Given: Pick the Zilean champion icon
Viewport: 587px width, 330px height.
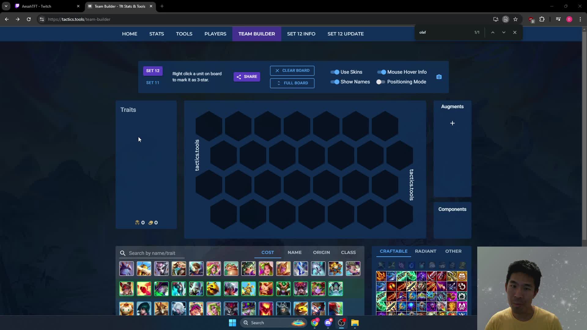Looking at the screenshot, I should point(336,289).
